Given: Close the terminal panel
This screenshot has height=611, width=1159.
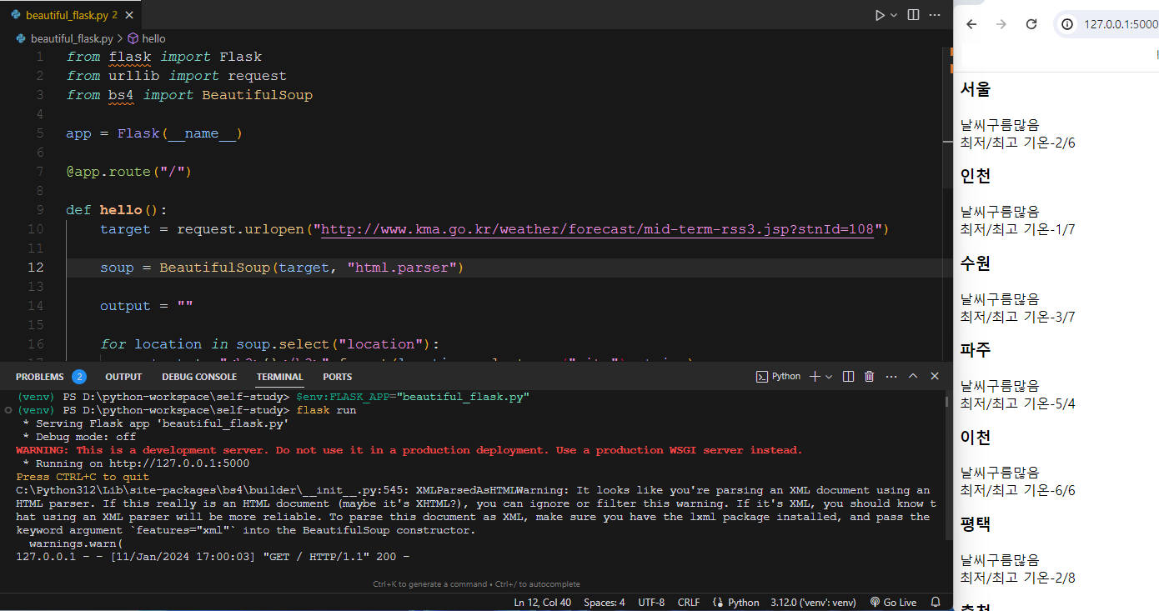Looking at the screenshot, I should click(935, 377).
